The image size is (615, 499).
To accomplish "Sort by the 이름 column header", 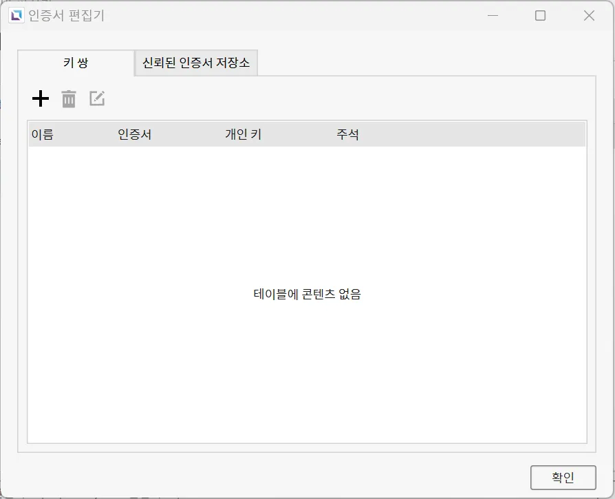I will [43, 135].
